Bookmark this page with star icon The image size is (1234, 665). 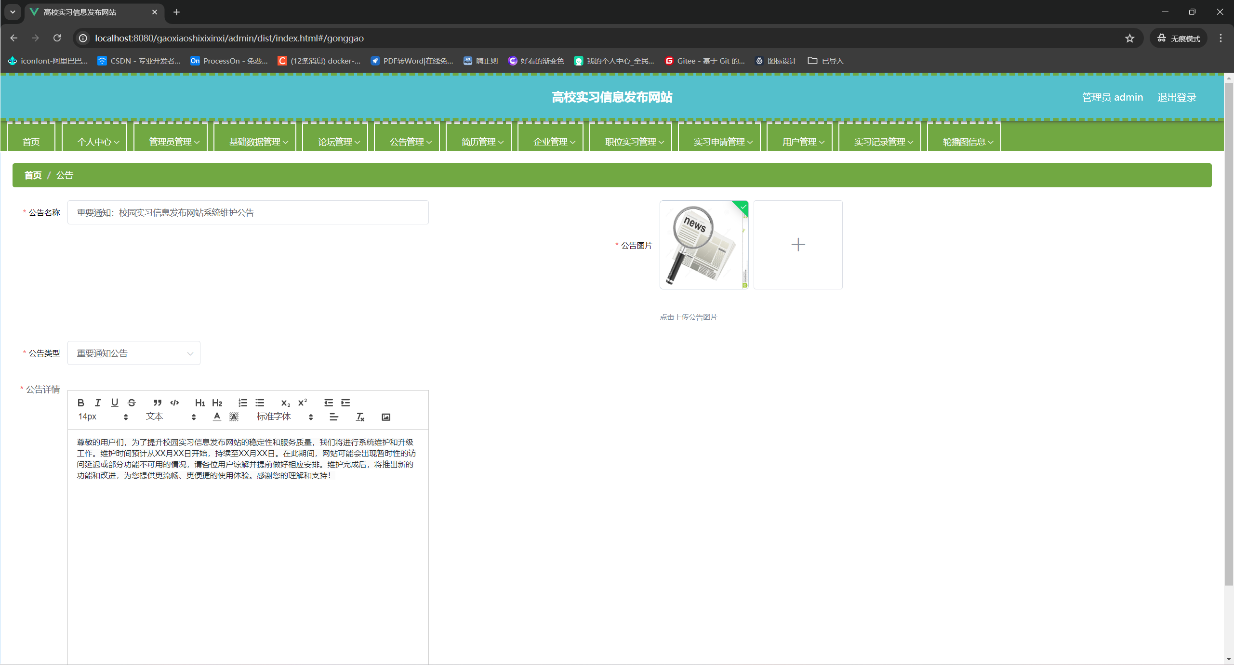1129,38
